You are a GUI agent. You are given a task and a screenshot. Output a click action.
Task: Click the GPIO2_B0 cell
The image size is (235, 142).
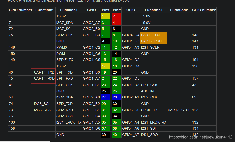click(x=91, y=29)
